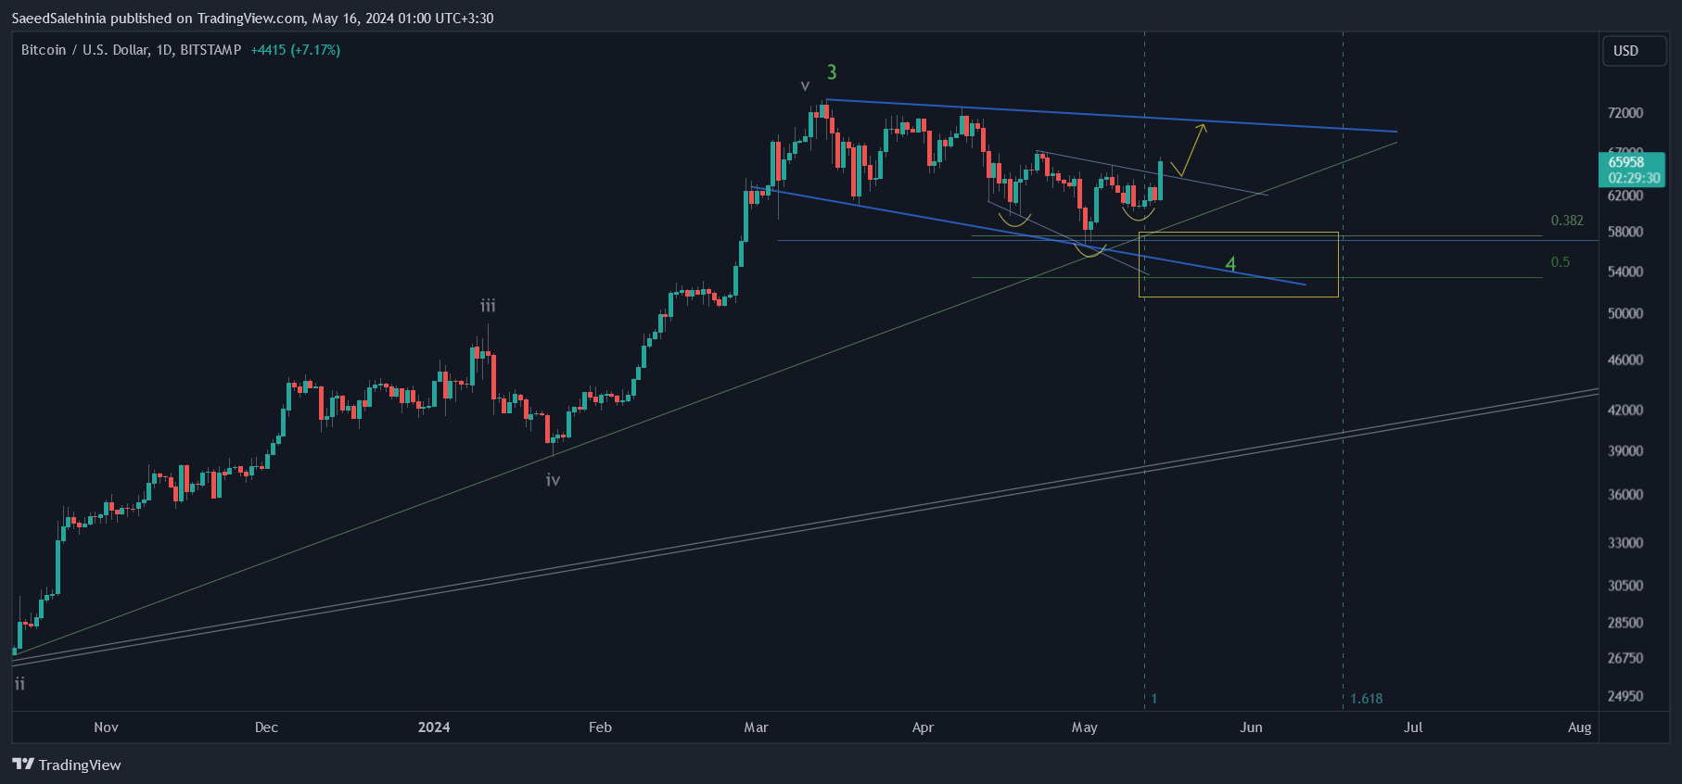Click the 2024 date axis label

(434, 727)
